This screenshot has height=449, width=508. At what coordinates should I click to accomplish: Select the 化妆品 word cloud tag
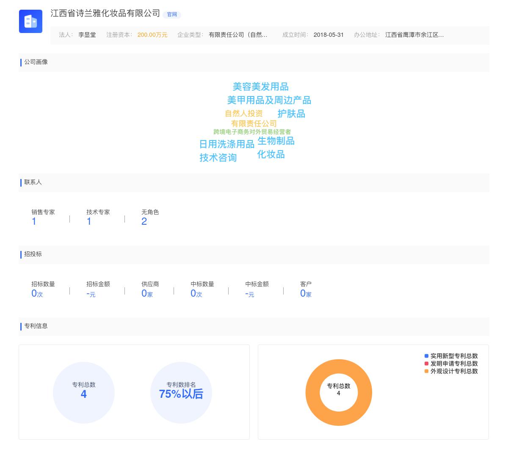271,154
